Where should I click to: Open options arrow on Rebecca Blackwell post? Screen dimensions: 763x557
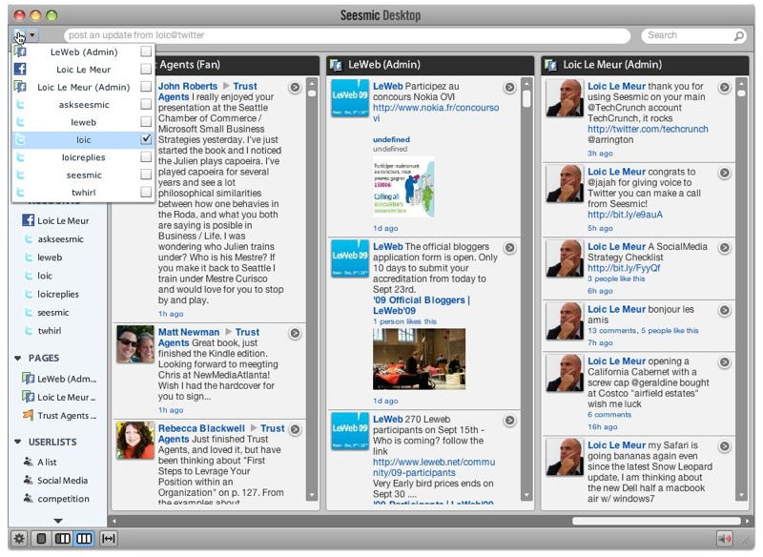[x=295, y=429]
